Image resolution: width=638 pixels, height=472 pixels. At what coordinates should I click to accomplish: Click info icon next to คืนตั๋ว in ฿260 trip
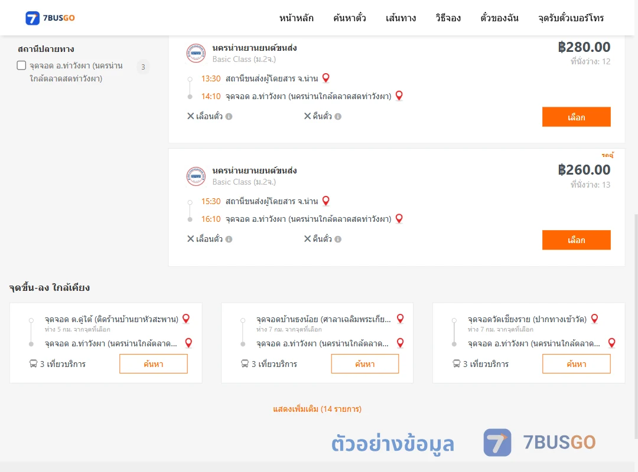click(338, 239)
